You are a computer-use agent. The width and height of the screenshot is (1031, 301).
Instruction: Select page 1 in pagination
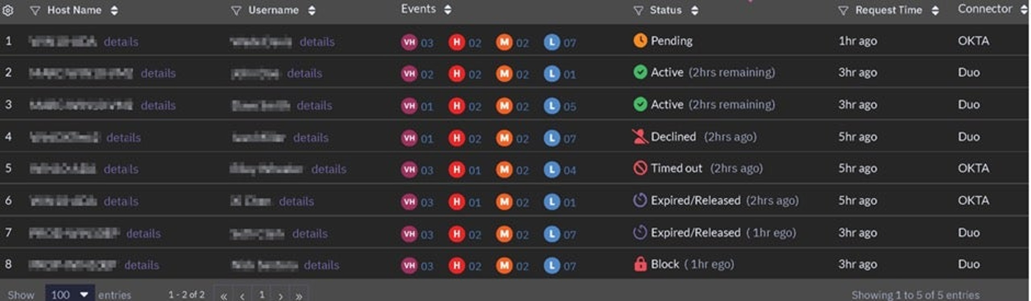(262, 295)
